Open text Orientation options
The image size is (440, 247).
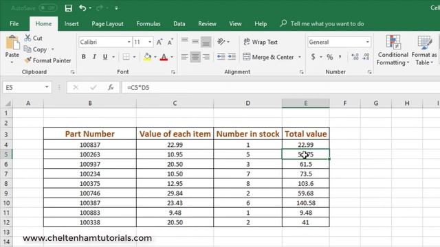point(223,42)
